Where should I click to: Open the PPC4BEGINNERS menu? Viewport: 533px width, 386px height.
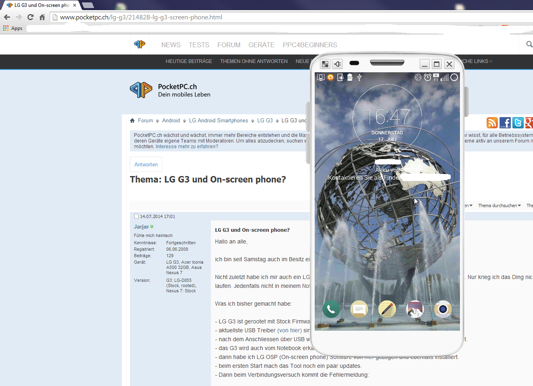click(x=310, y=45)
